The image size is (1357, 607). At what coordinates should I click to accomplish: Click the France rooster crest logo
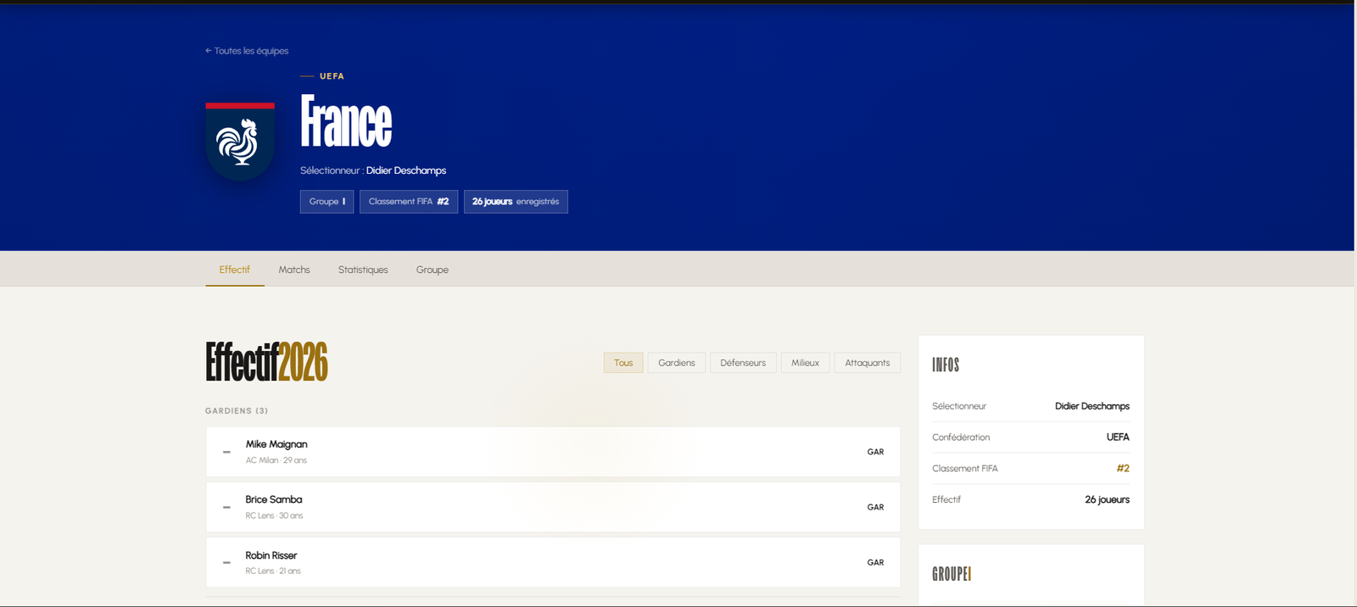[240, 142]
